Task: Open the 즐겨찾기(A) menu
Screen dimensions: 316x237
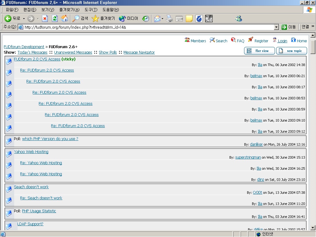Action: [x=69, y=10]
